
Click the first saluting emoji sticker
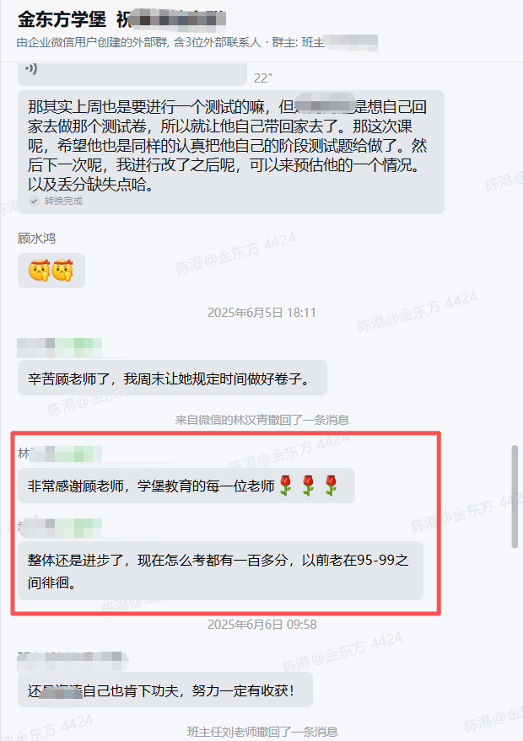pos(39,271)
